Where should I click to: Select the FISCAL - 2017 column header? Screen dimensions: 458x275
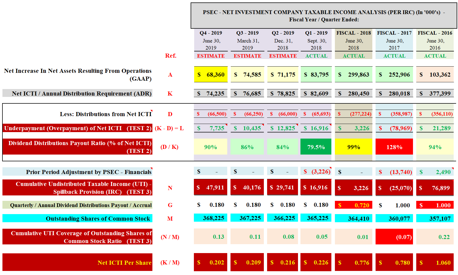point(394,33)
